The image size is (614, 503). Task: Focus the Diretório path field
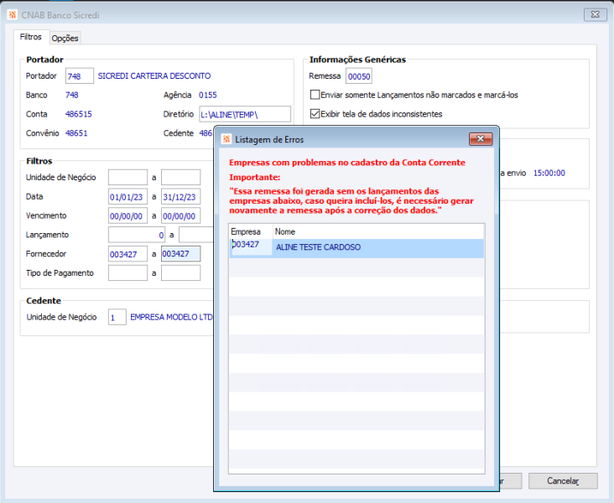click(x=244, y=114)
